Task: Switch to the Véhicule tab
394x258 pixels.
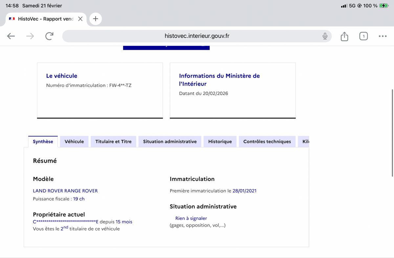Action: point(74,141)
